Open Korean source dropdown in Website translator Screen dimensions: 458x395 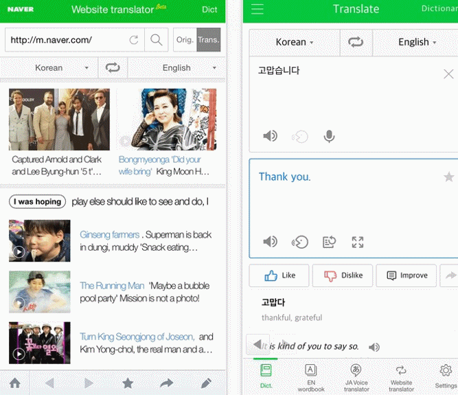click(49, 68)
